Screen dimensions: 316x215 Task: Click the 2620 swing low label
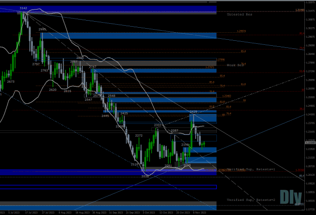(x=53, y=90)
